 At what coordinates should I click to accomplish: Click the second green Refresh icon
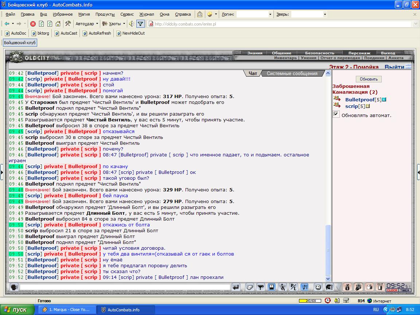(x=50, y=24)
